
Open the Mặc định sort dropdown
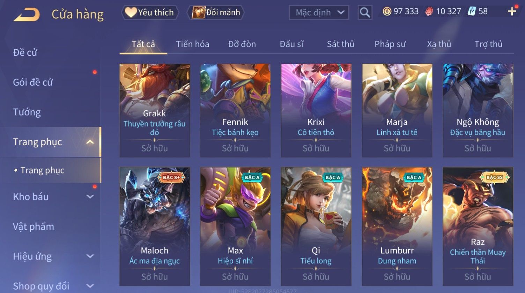(x=319, y=13)
